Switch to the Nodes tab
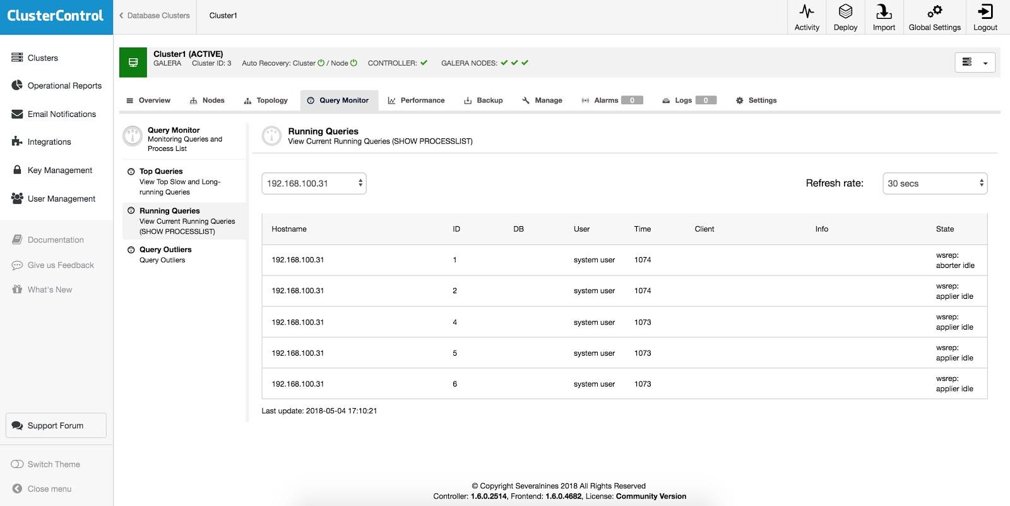This screenshot has height=506, width=1010. (x=207, y=100)
